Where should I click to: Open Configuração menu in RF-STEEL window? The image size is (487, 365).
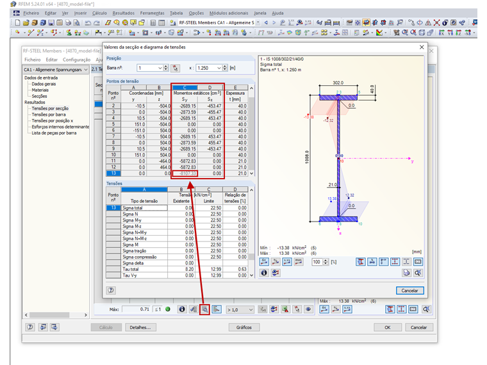[76, 60]
